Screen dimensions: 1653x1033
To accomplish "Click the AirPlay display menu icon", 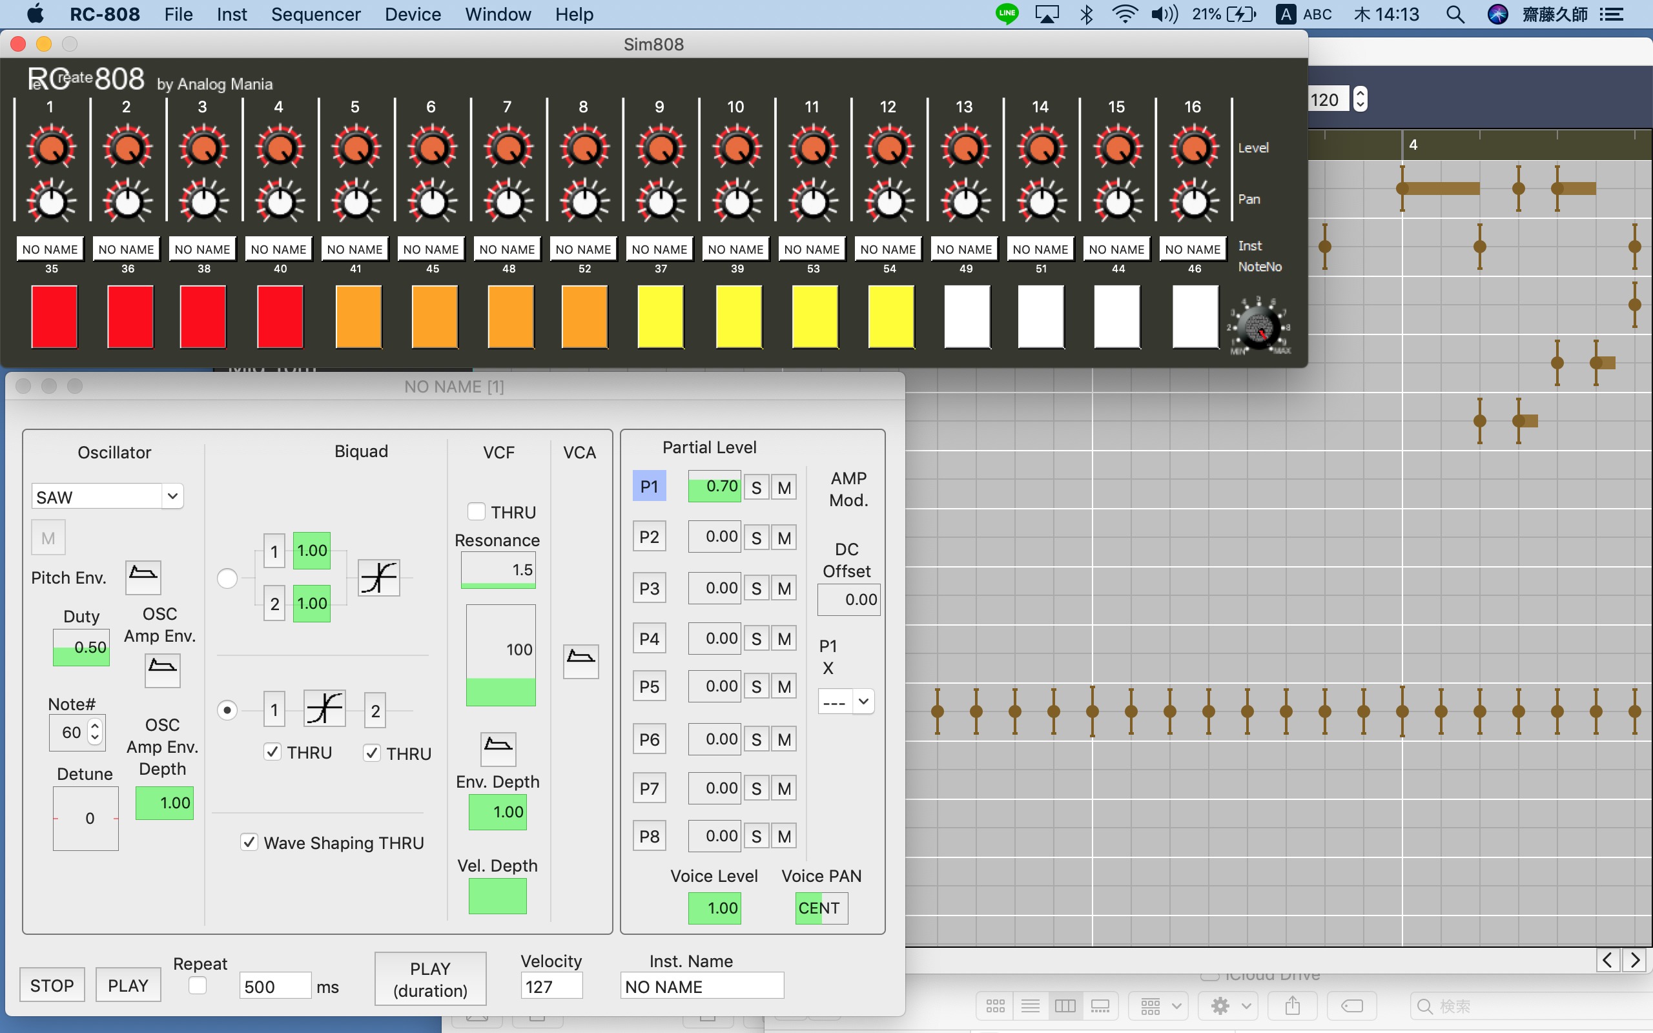I will coord(1047,14).
